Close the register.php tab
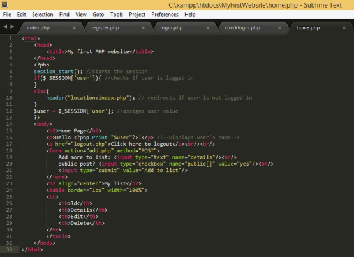 click(x=144, y=28)
